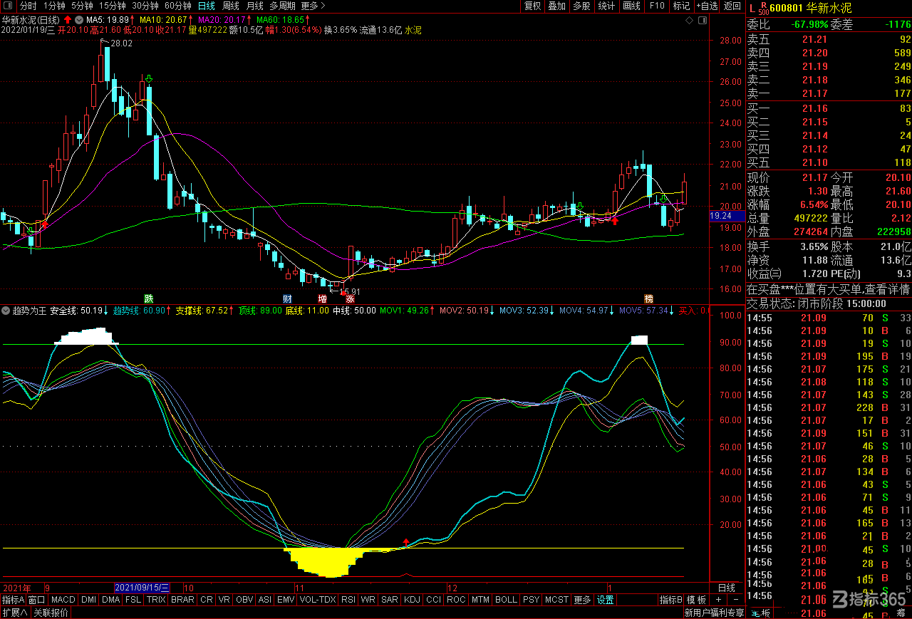Select the 日线 daily chart tab
Viewport: 912px width, 619px height.
[x=206, y=6]
